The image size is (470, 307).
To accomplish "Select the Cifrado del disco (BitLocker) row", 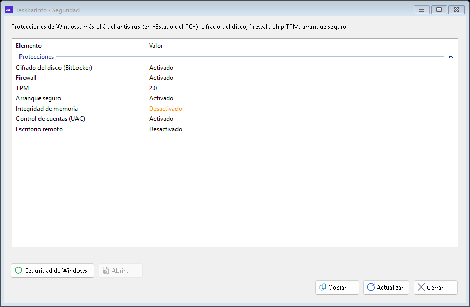I will pyautogui.click(x=230, y=67).
